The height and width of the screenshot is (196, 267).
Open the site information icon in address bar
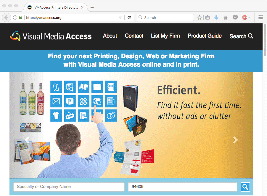coord(15,17)
